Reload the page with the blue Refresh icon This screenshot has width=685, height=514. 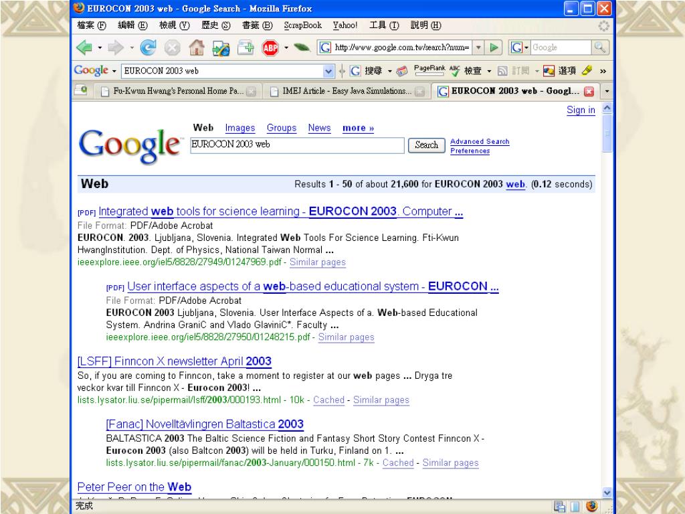[x=148, y=48]
